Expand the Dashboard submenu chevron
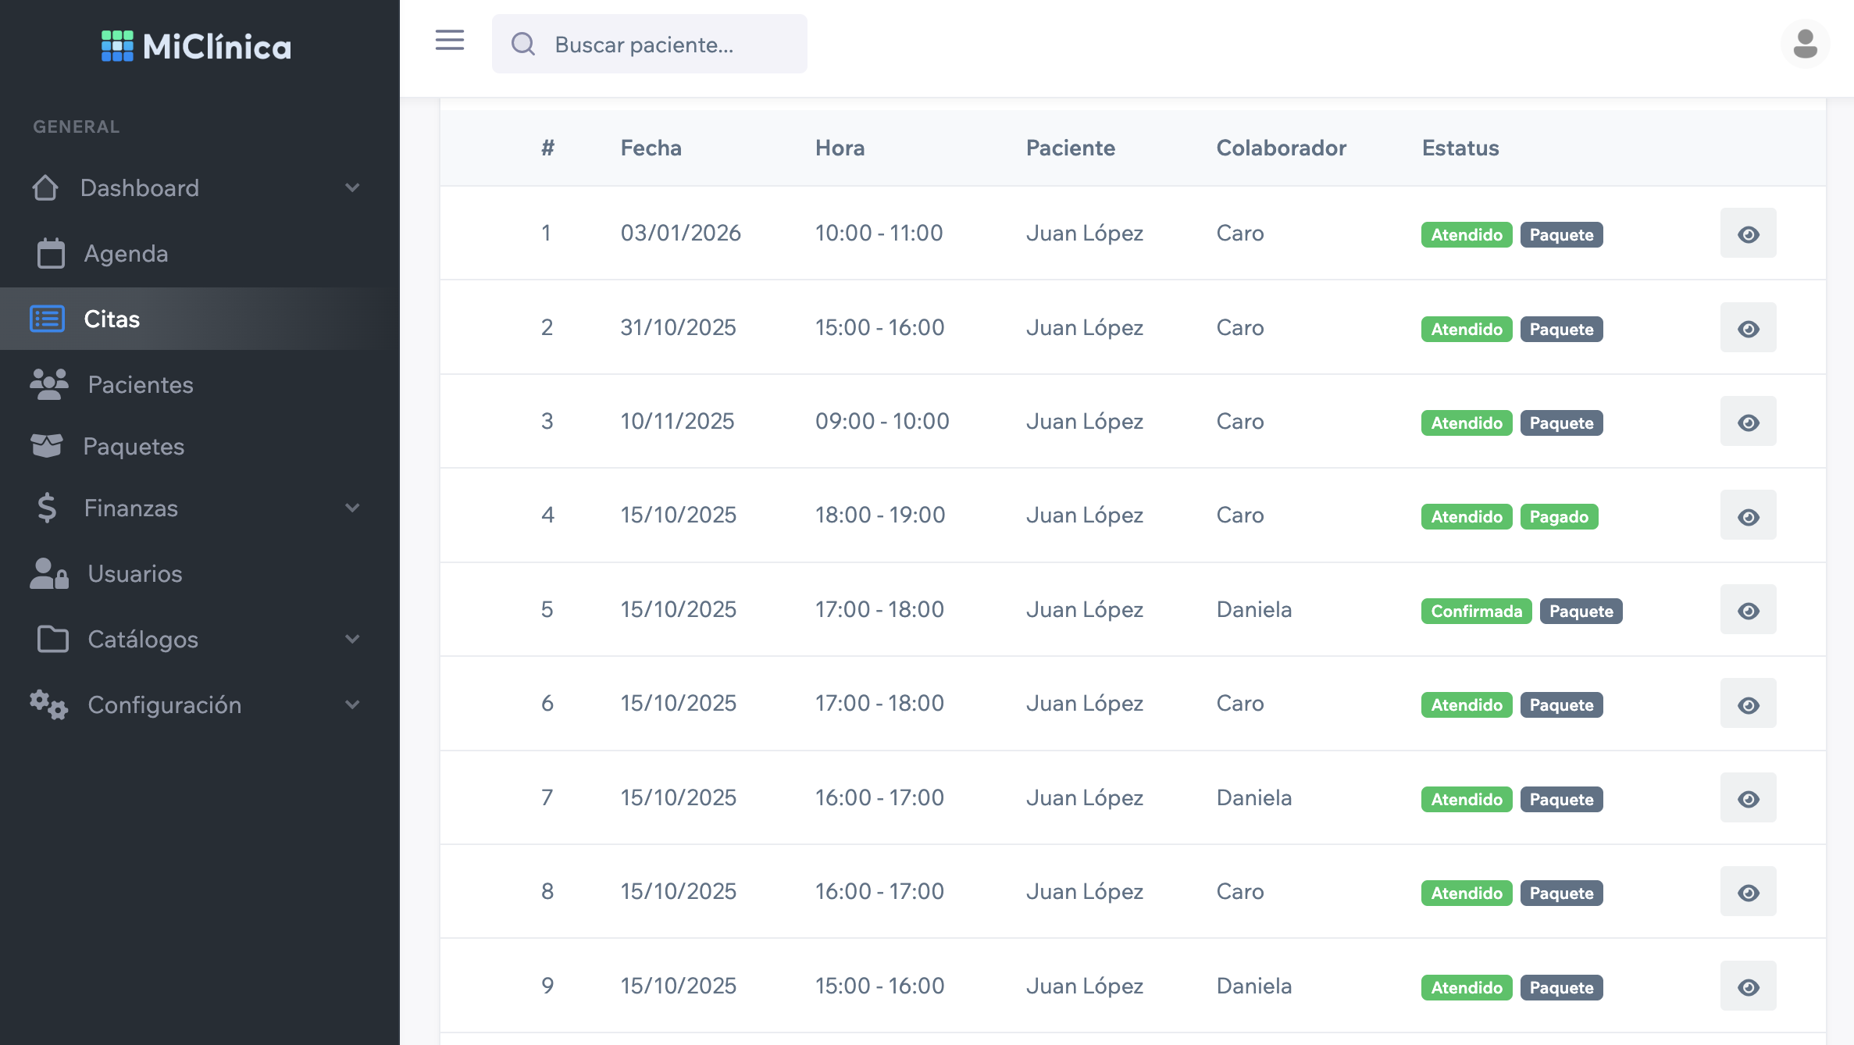 pos(352,188)
